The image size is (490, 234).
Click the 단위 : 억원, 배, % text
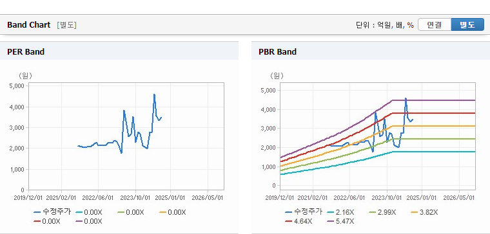385,25
